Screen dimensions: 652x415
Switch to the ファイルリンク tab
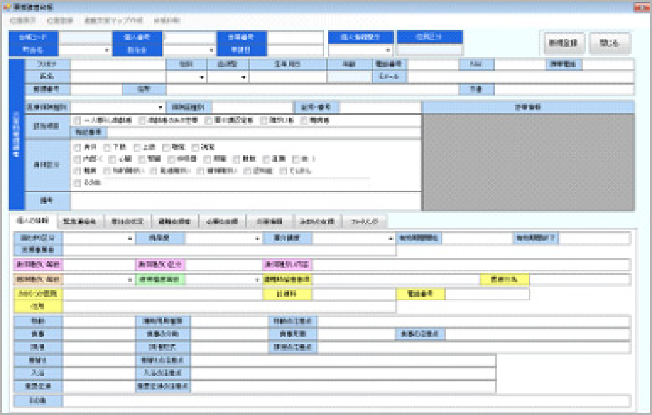pos(365,221)
